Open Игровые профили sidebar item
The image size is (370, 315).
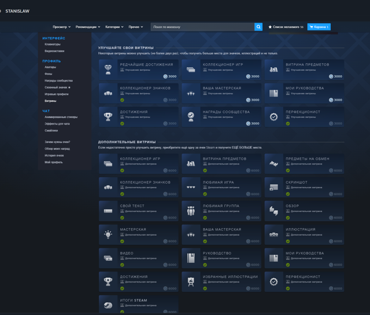click(57, 94)
